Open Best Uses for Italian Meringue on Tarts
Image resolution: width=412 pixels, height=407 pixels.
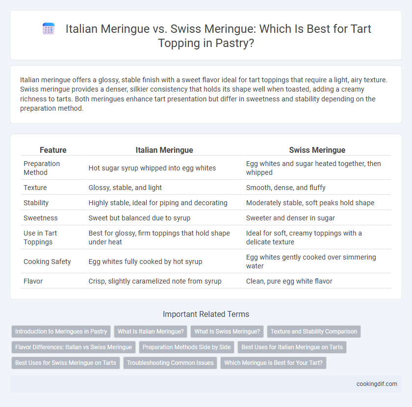point(292,347)
